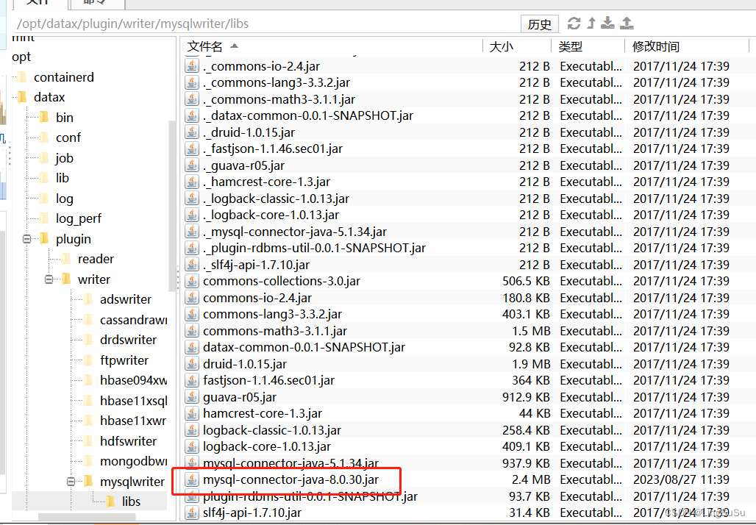This screenshot has width=756, height=525.
Task: Click the download-to-disk icon in the toolbar
Action: [607, 24]
